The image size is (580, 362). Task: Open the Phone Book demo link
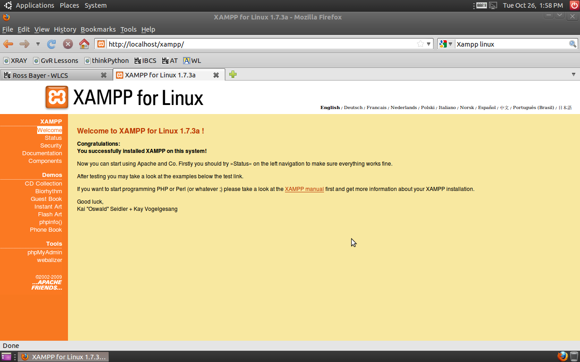pyautogui.click(x=46, y=229)
